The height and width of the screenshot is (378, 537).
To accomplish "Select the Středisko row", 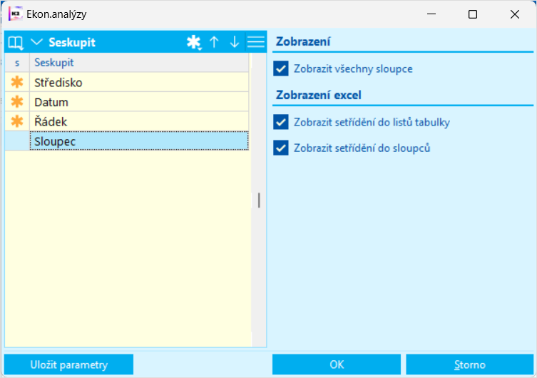I will pyautogui.click(x=139, y=82).
